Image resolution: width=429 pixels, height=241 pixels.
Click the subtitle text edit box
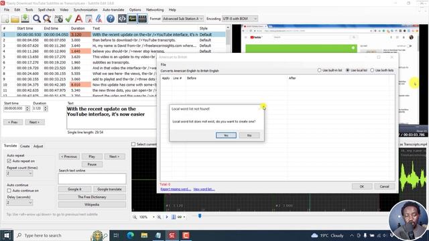click(111, 117)
